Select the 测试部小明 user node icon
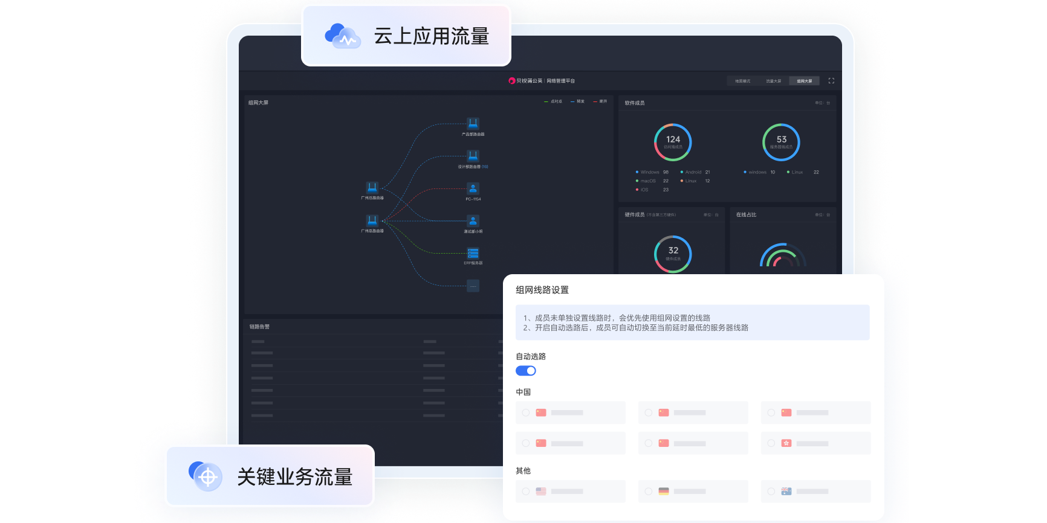 tap(473, 221)
